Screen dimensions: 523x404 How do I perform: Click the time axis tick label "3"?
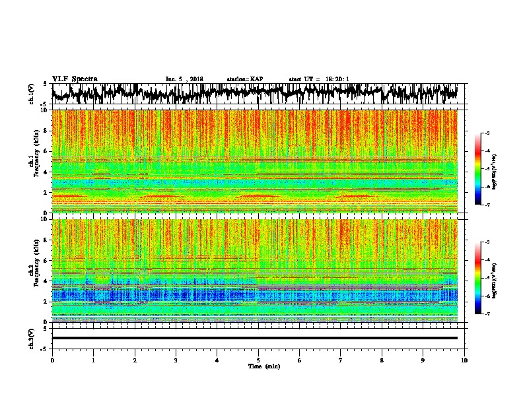pos(176,360)
